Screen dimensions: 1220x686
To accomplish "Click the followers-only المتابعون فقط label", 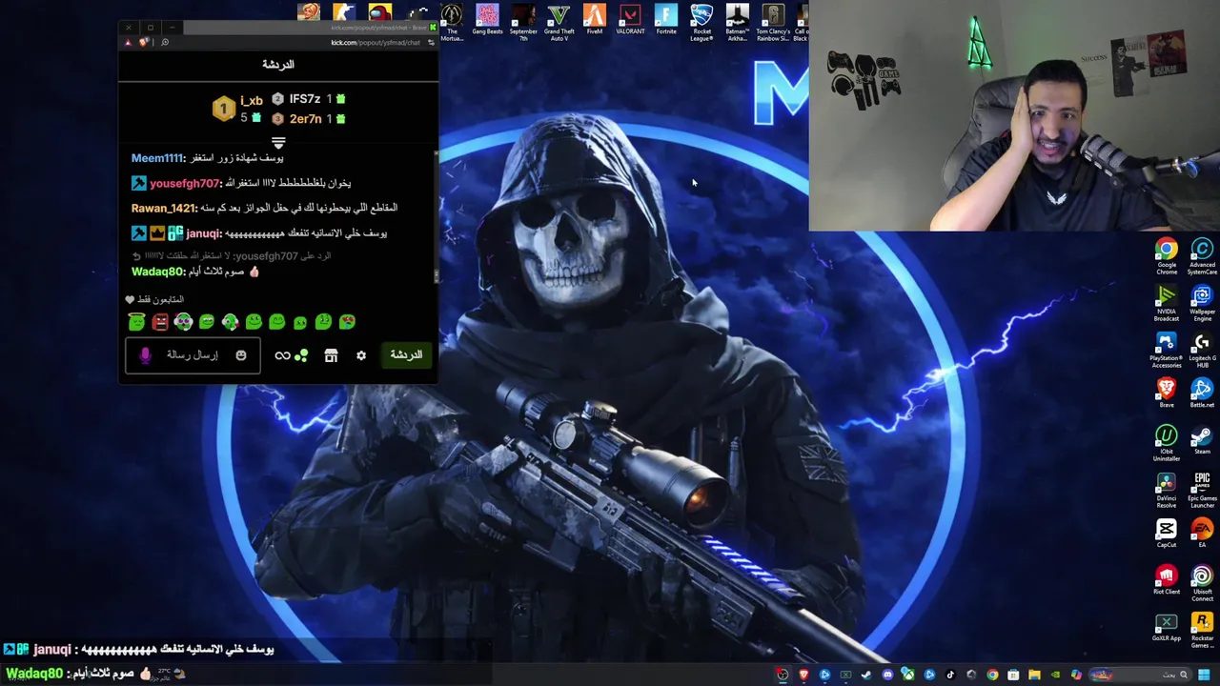I will [x=161, y=299].
